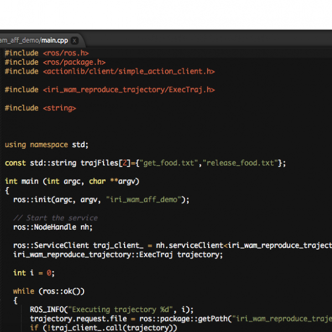Click the 'ExecTraj.h' include line
332x332 pixels.
(x=110, y=90)
